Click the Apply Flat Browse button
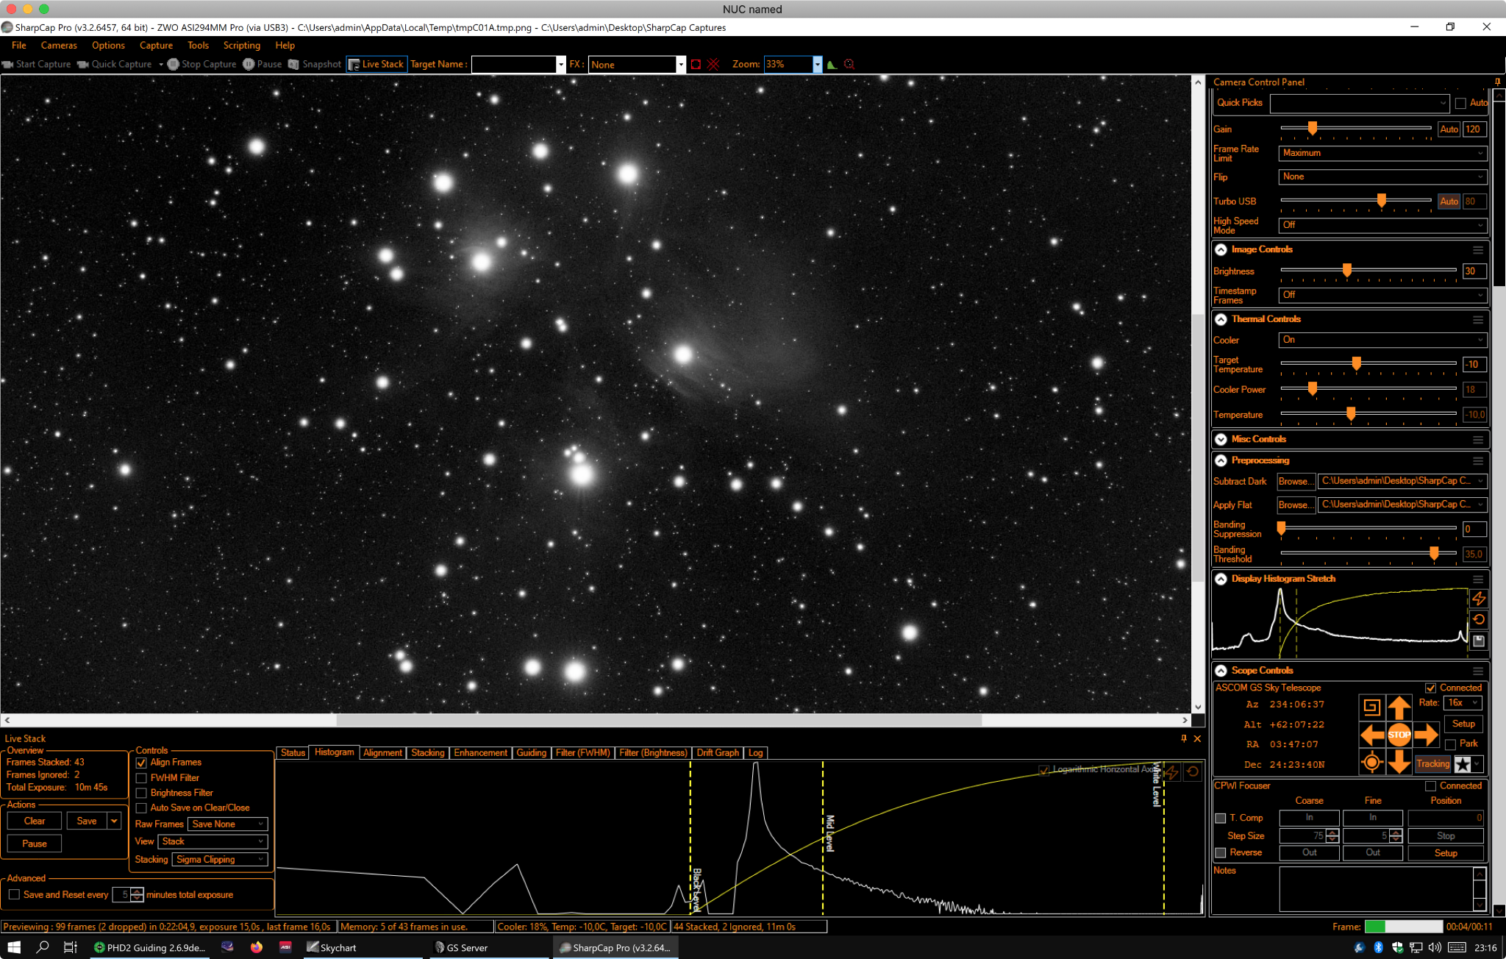 click(1296, 505)
